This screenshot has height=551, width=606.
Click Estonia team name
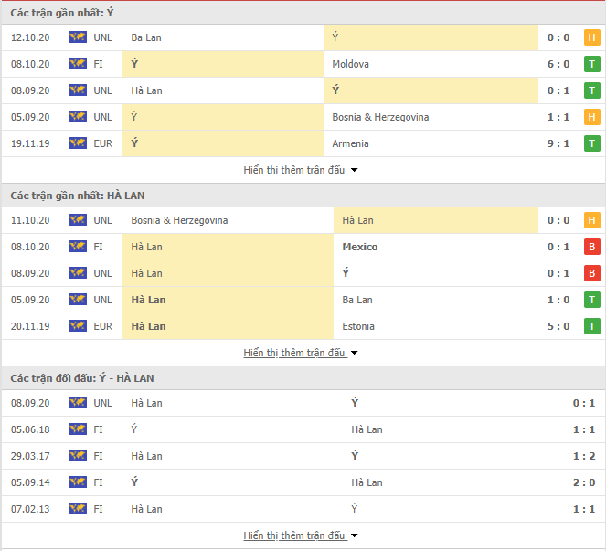358,326
